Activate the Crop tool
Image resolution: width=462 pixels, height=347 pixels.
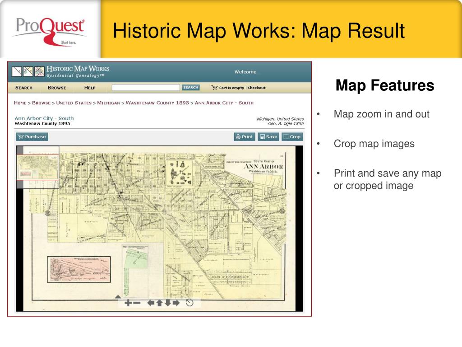(292, 136)
